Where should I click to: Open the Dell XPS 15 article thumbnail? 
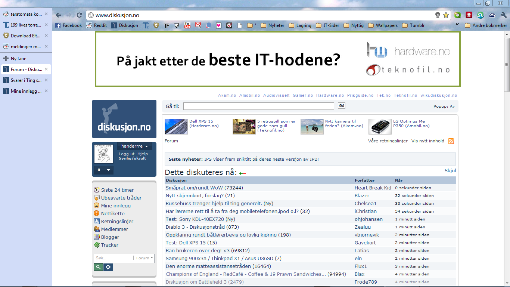coord(176,127)
